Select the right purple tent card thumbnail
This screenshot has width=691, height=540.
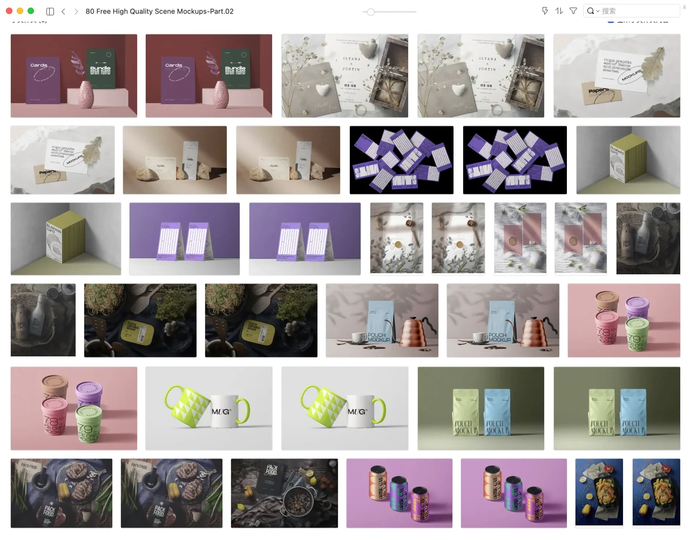(305, 239)
